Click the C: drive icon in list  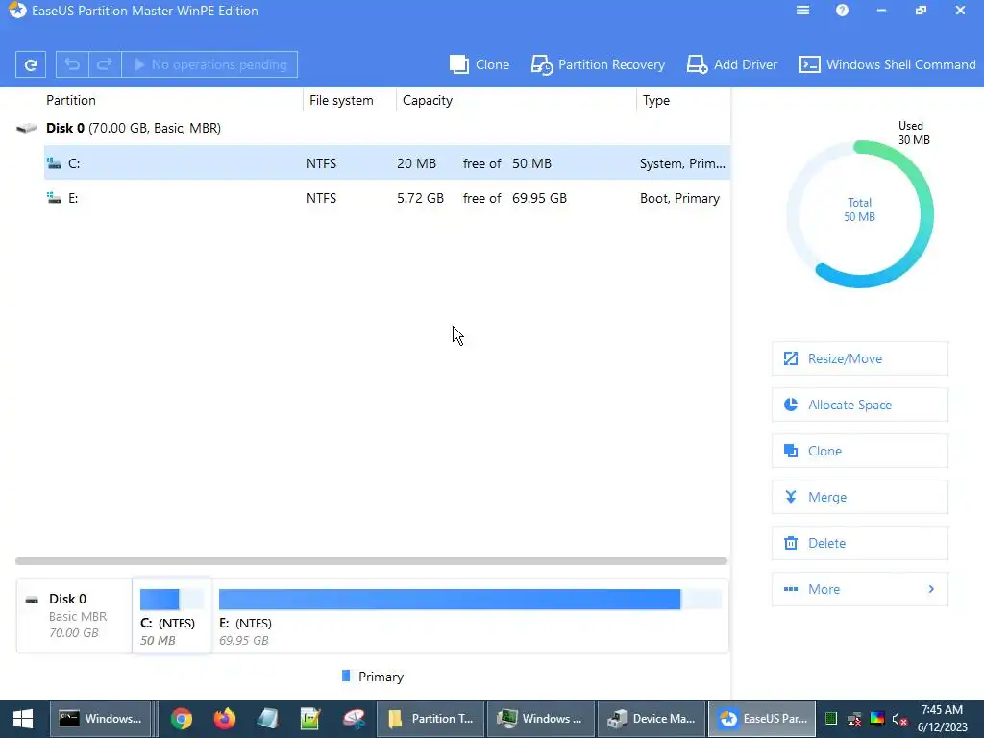(x=54, y=163)
